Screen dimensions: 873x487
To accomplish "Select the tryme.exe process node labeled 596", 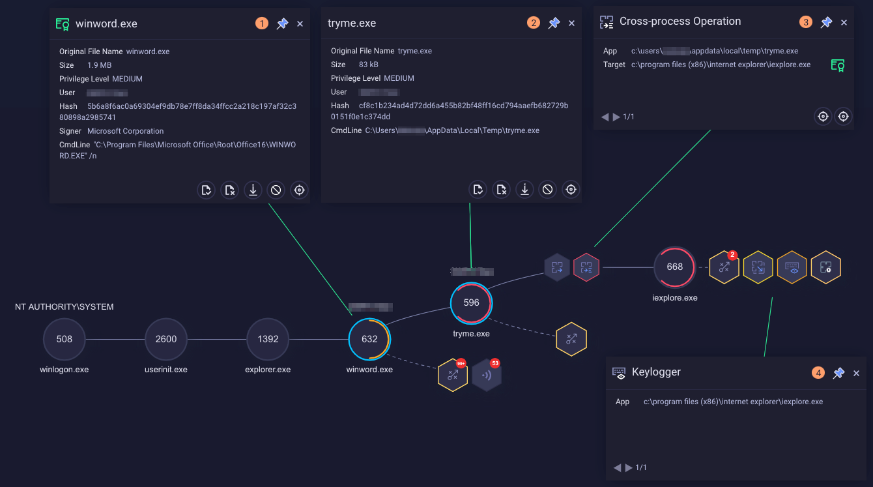I will click(471, 303).
